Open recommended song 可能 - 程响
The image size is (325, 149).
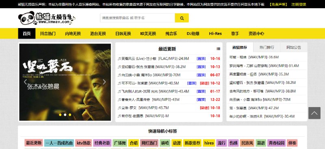(254, 57)
